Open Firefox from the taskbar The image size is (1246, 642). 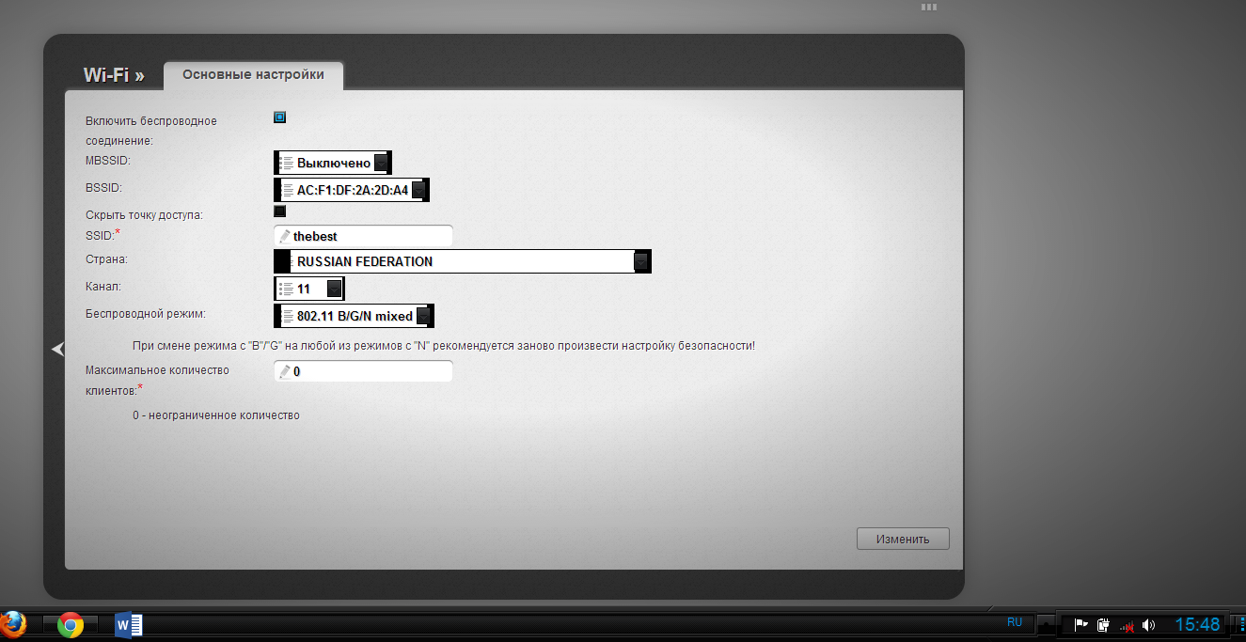point(13,624)
